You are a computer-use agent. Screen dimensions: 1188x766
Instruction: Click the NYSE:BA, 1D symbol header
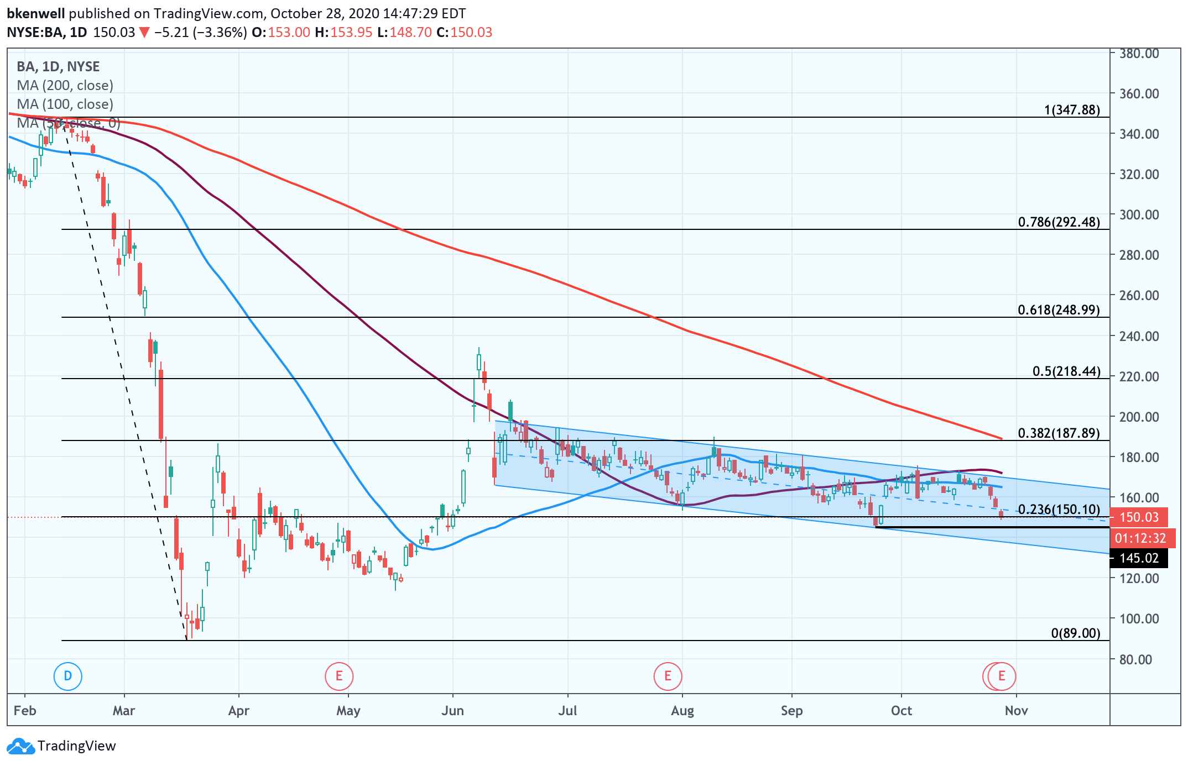coord(47,32)
